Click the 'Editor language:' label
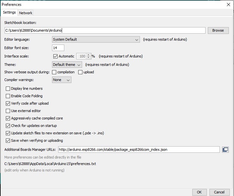Image resolution: width=234 pixels, height=196 pixels. point(17,39)
